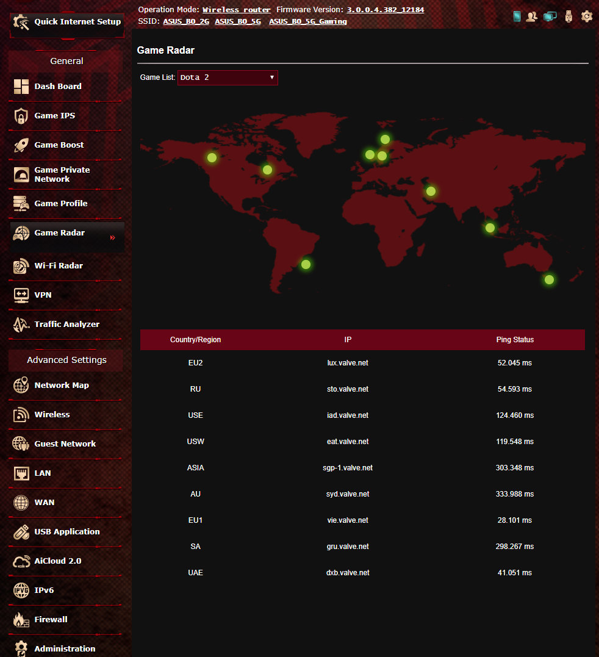Click the WAN globe icon
The height and width of the screenshot is (657, 599).
click(21, 503)
